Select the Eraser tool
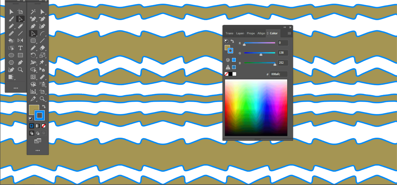 click(42, 48)
